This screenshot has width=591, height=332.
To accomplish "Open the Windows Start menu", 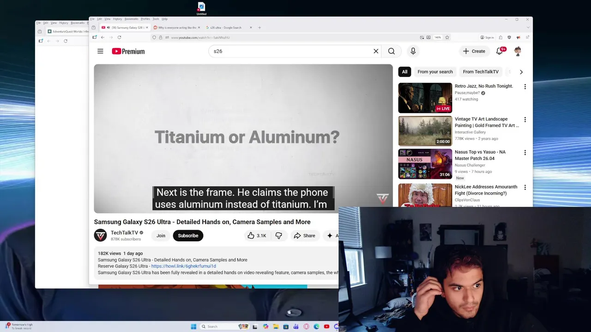I will point(193,326).
